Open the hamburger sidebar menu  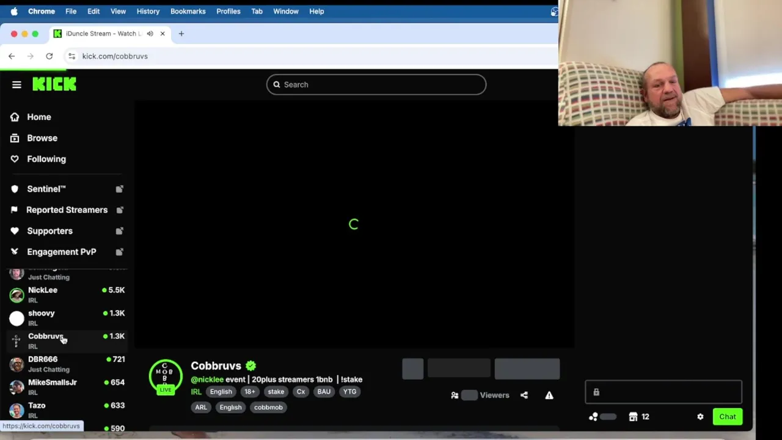16,84
